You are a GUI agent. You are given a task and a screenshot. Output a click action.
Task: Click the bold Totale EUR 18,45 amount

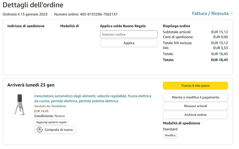coord(219,60)
